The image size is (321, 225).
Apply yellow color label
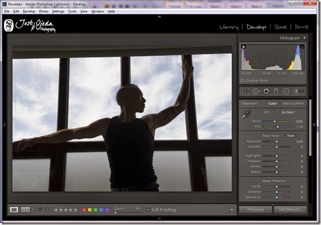coord(90,210)
